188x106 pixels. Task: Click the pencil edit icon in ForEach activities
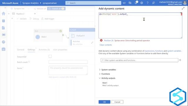(x=92, y=43)
